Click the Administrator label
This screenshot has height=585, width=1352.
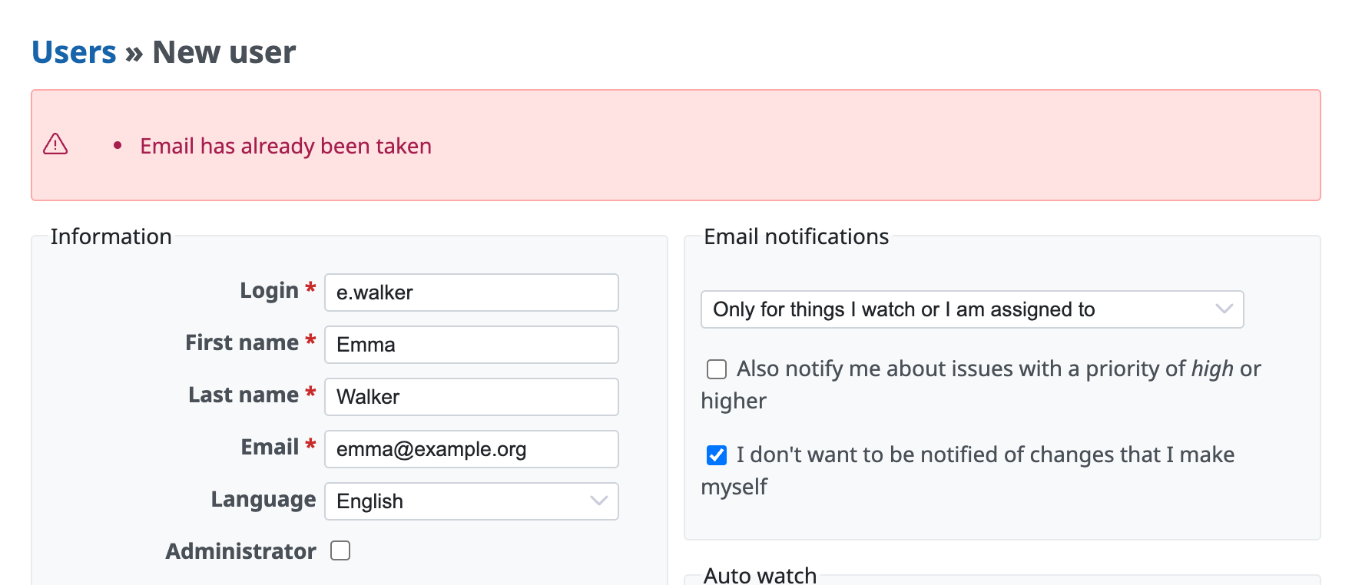[240, 551]
